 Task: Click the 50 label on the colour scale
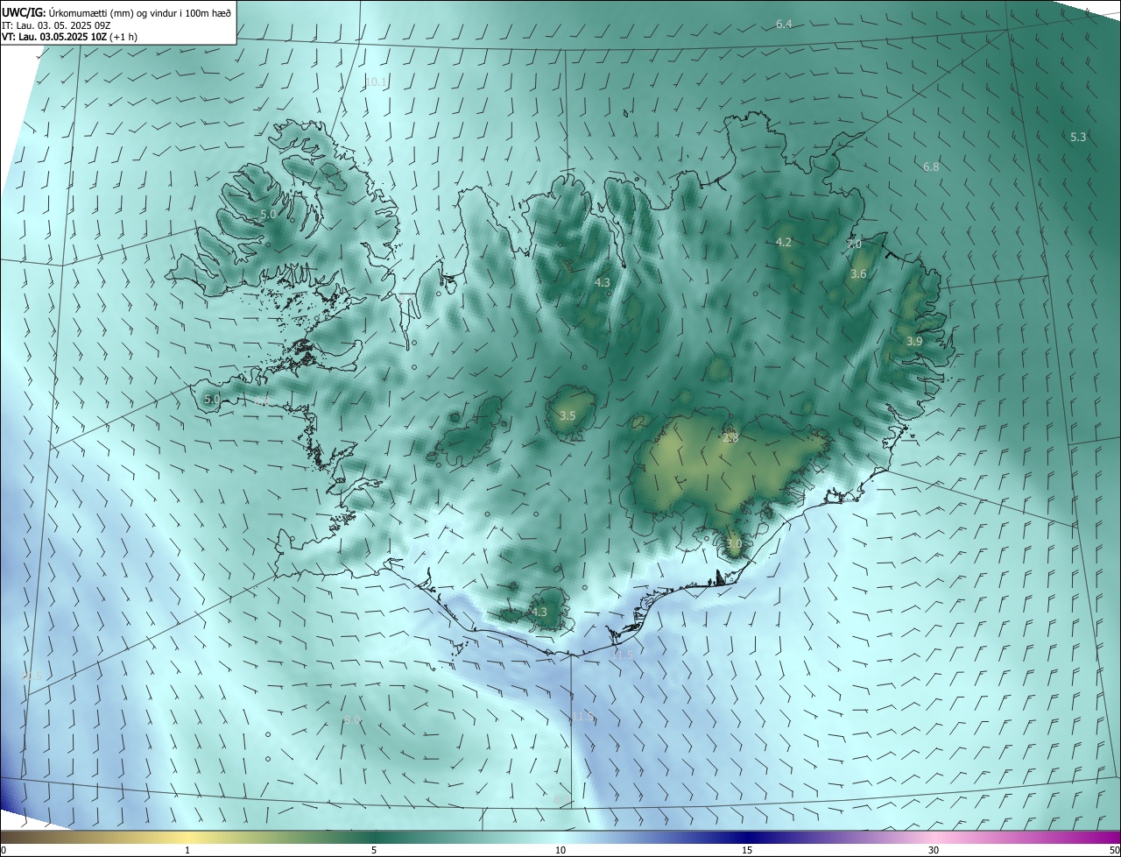pyautogui.click(x=1114, y=850)
